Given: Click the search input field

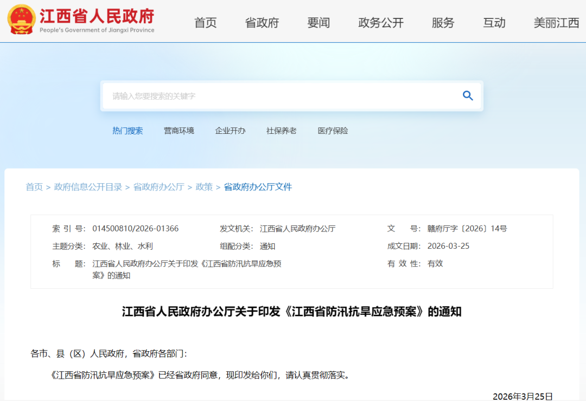Looking at the screenshot, I should tap(244, 95).
